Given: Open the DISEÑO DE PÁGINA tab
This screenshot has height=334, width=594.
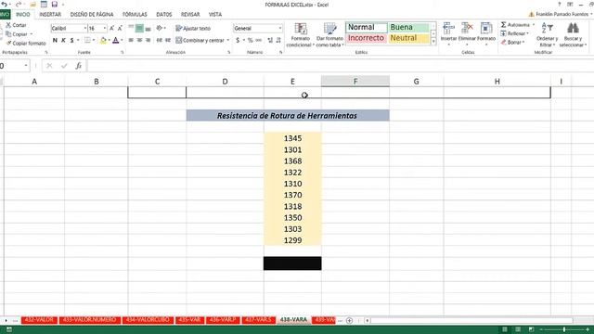Looking at the screenshot, I should [92, 15].
